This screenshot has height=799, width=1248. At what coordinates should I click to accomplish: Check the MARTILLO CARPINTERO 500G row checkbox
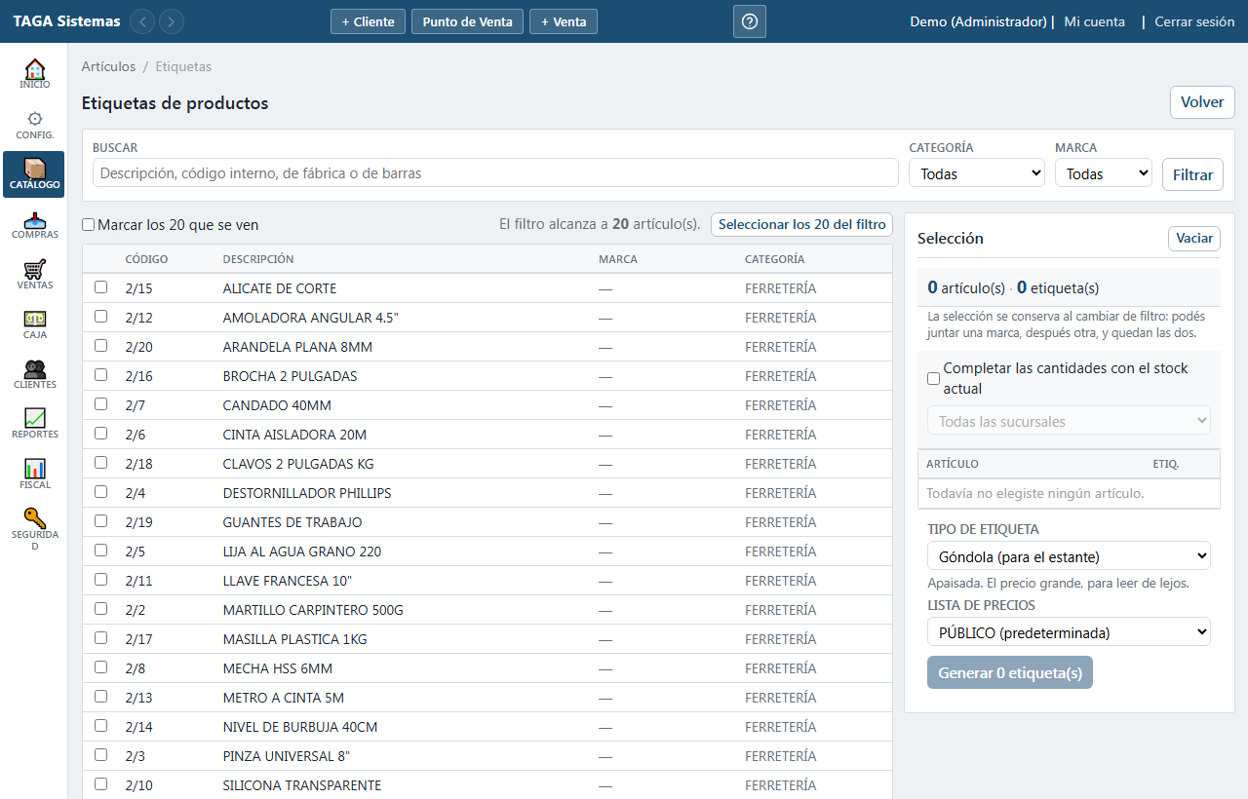coord(100,609)
